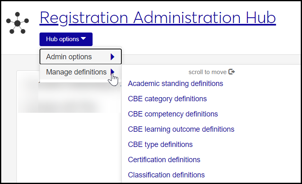
Task: Click the 'scroll to move' hint text
Action: point(207,72)
